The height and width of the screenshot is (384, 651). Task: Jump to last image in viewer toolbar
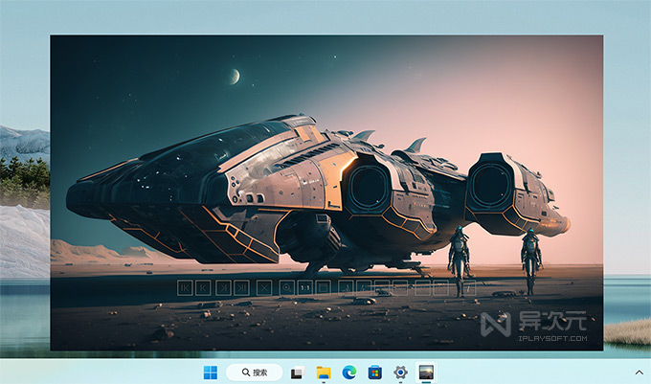point(241,286)
